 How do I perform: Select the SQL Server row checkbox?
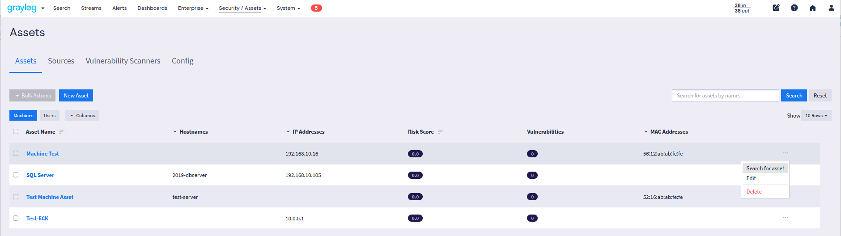point(16,175)
